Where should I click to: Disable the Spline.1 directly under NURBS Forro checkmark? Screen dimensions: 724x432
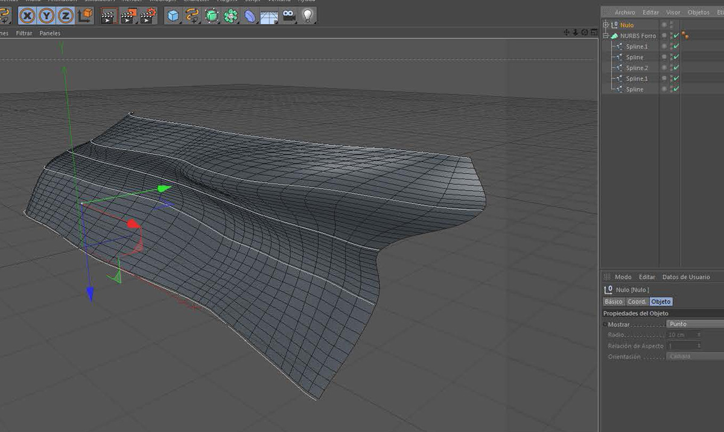(x=676, y=46)
